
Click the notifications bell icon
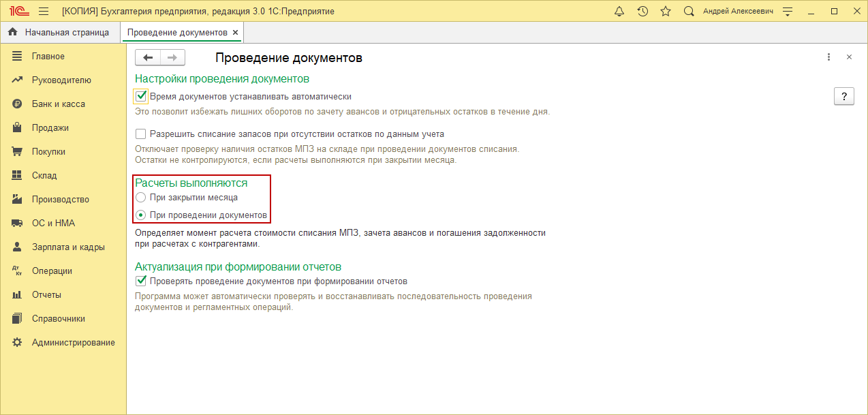pyautogui.click(x=619, y=12)
